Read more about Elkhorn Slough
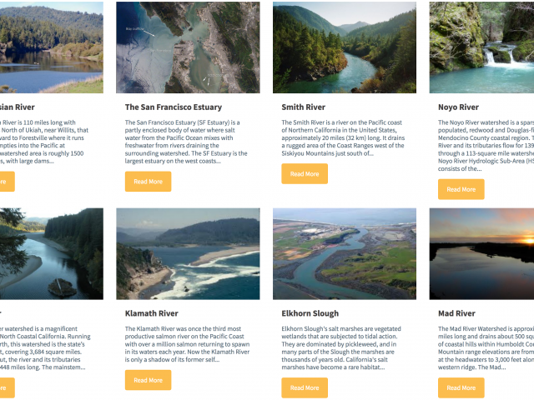This screenshot has height=400, width=534. tap(305, 387)
